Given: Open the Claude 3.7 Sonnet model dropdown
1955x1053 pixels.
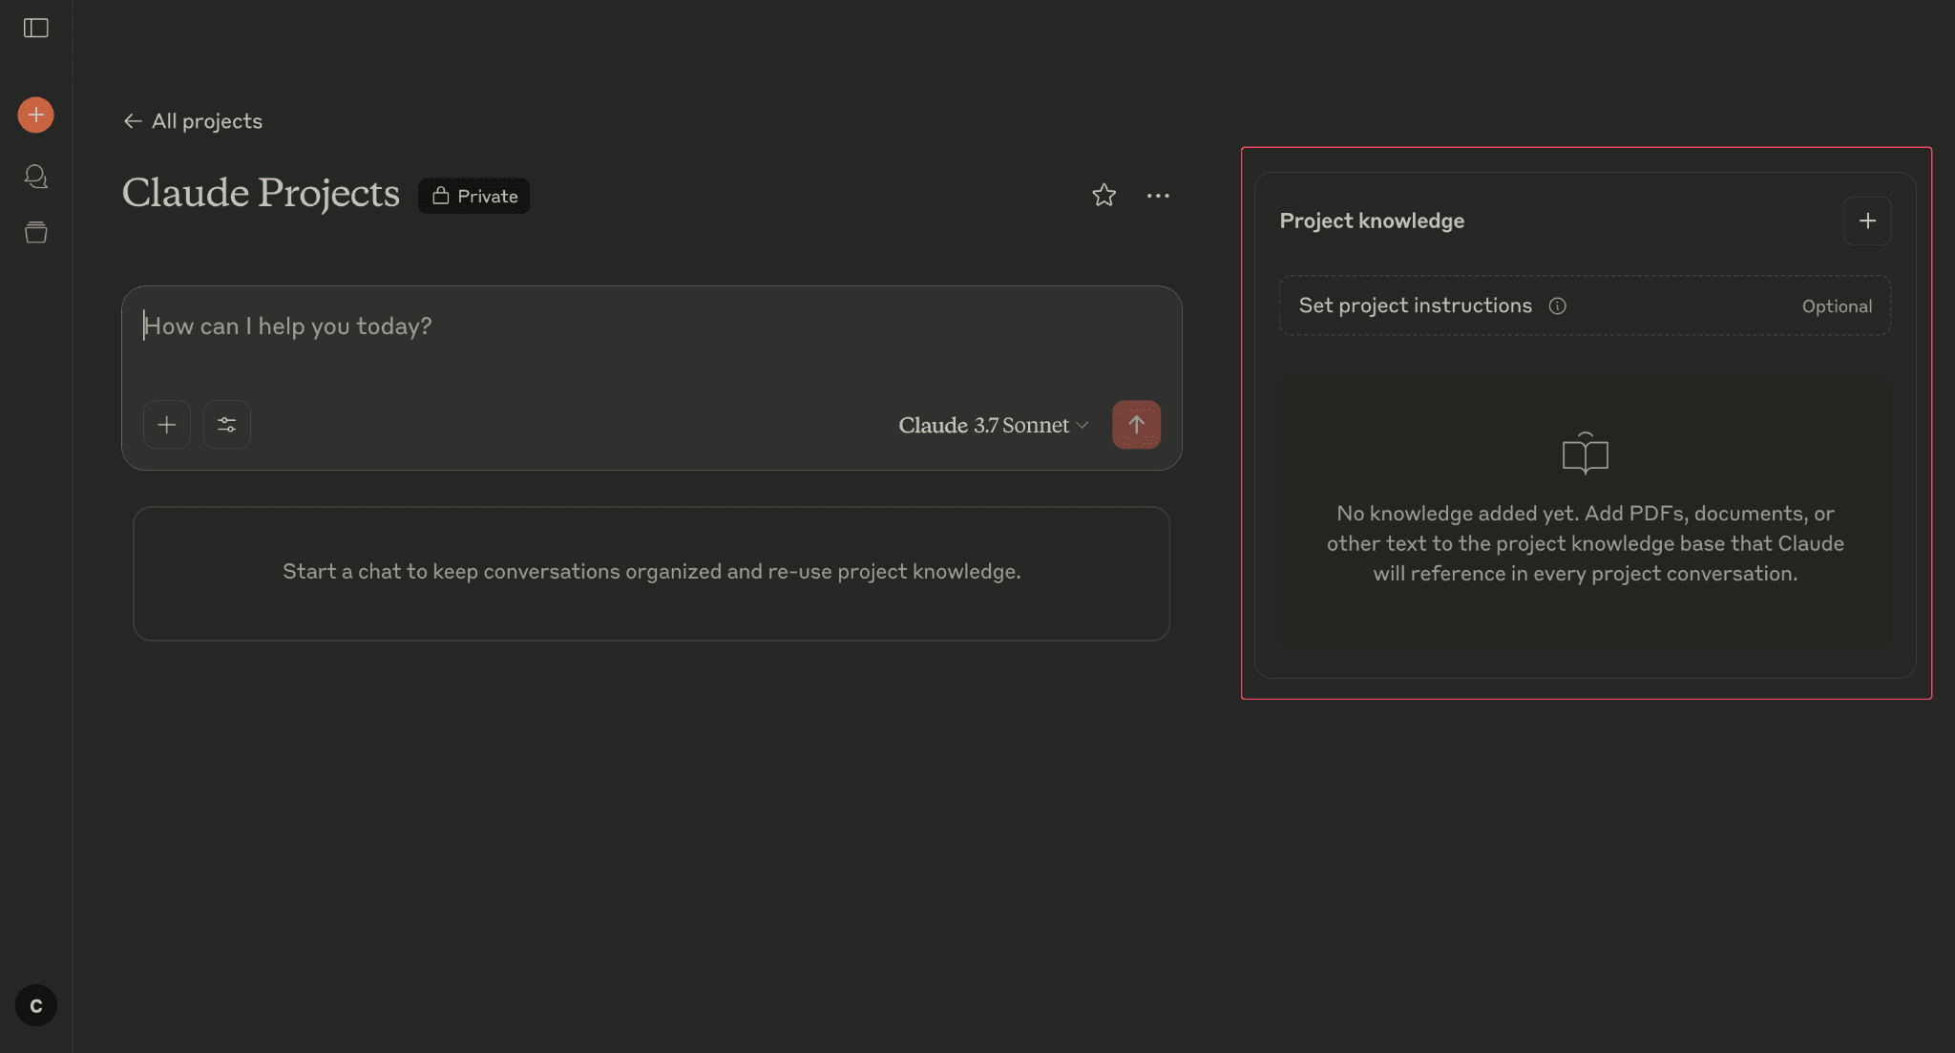Looking at the screenshot, I should click(992, 425).
